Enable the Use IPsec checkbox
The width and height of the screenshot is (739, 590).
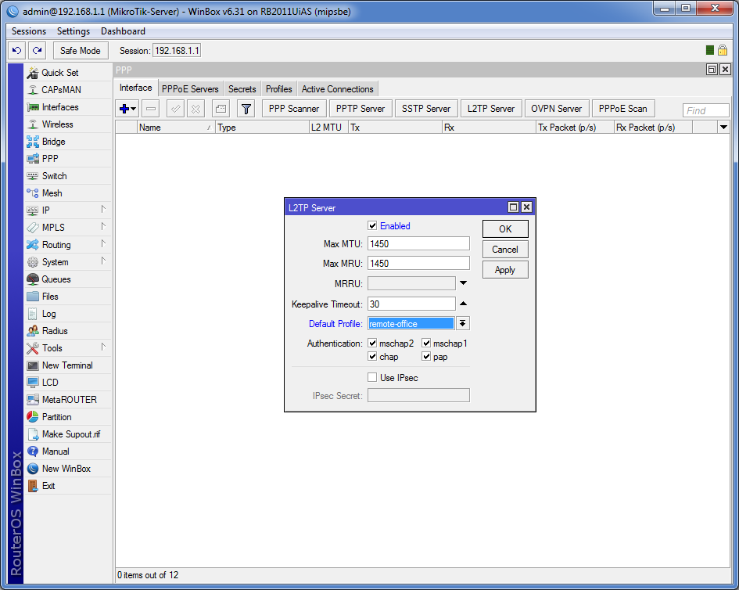[372, 377]
